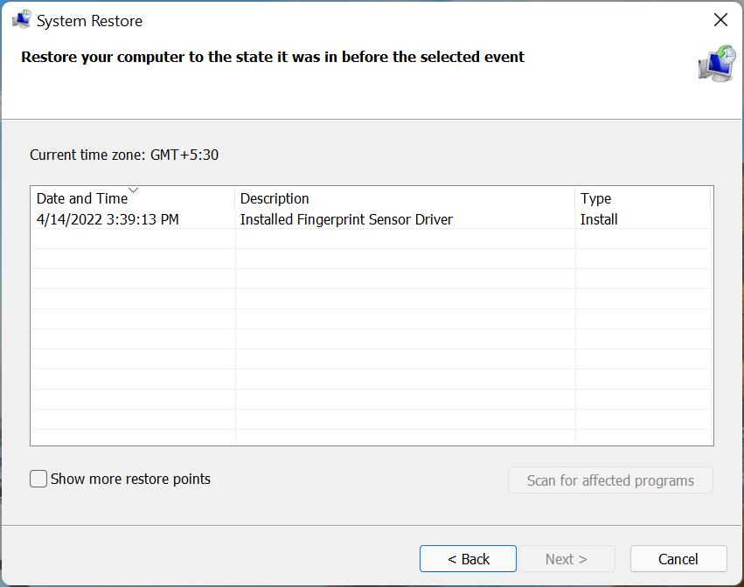Click the System Restore title bar icon
This screenshot has height=587, width=744.
click(21, 20)
